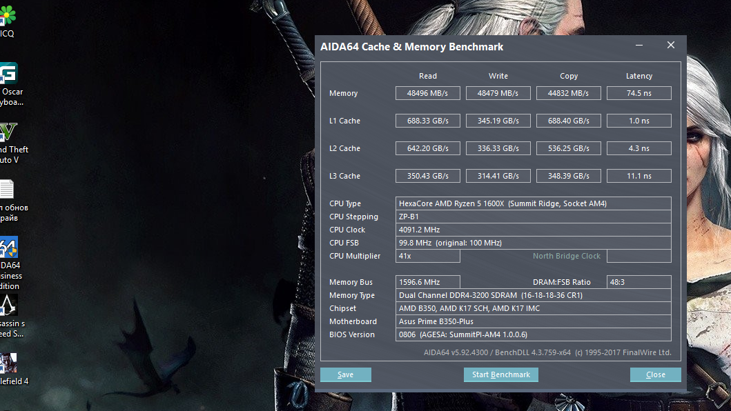731x411 pixels.
Task: Click the CPU Stepping value ZP-B1
Action: [x=534, y=217]
